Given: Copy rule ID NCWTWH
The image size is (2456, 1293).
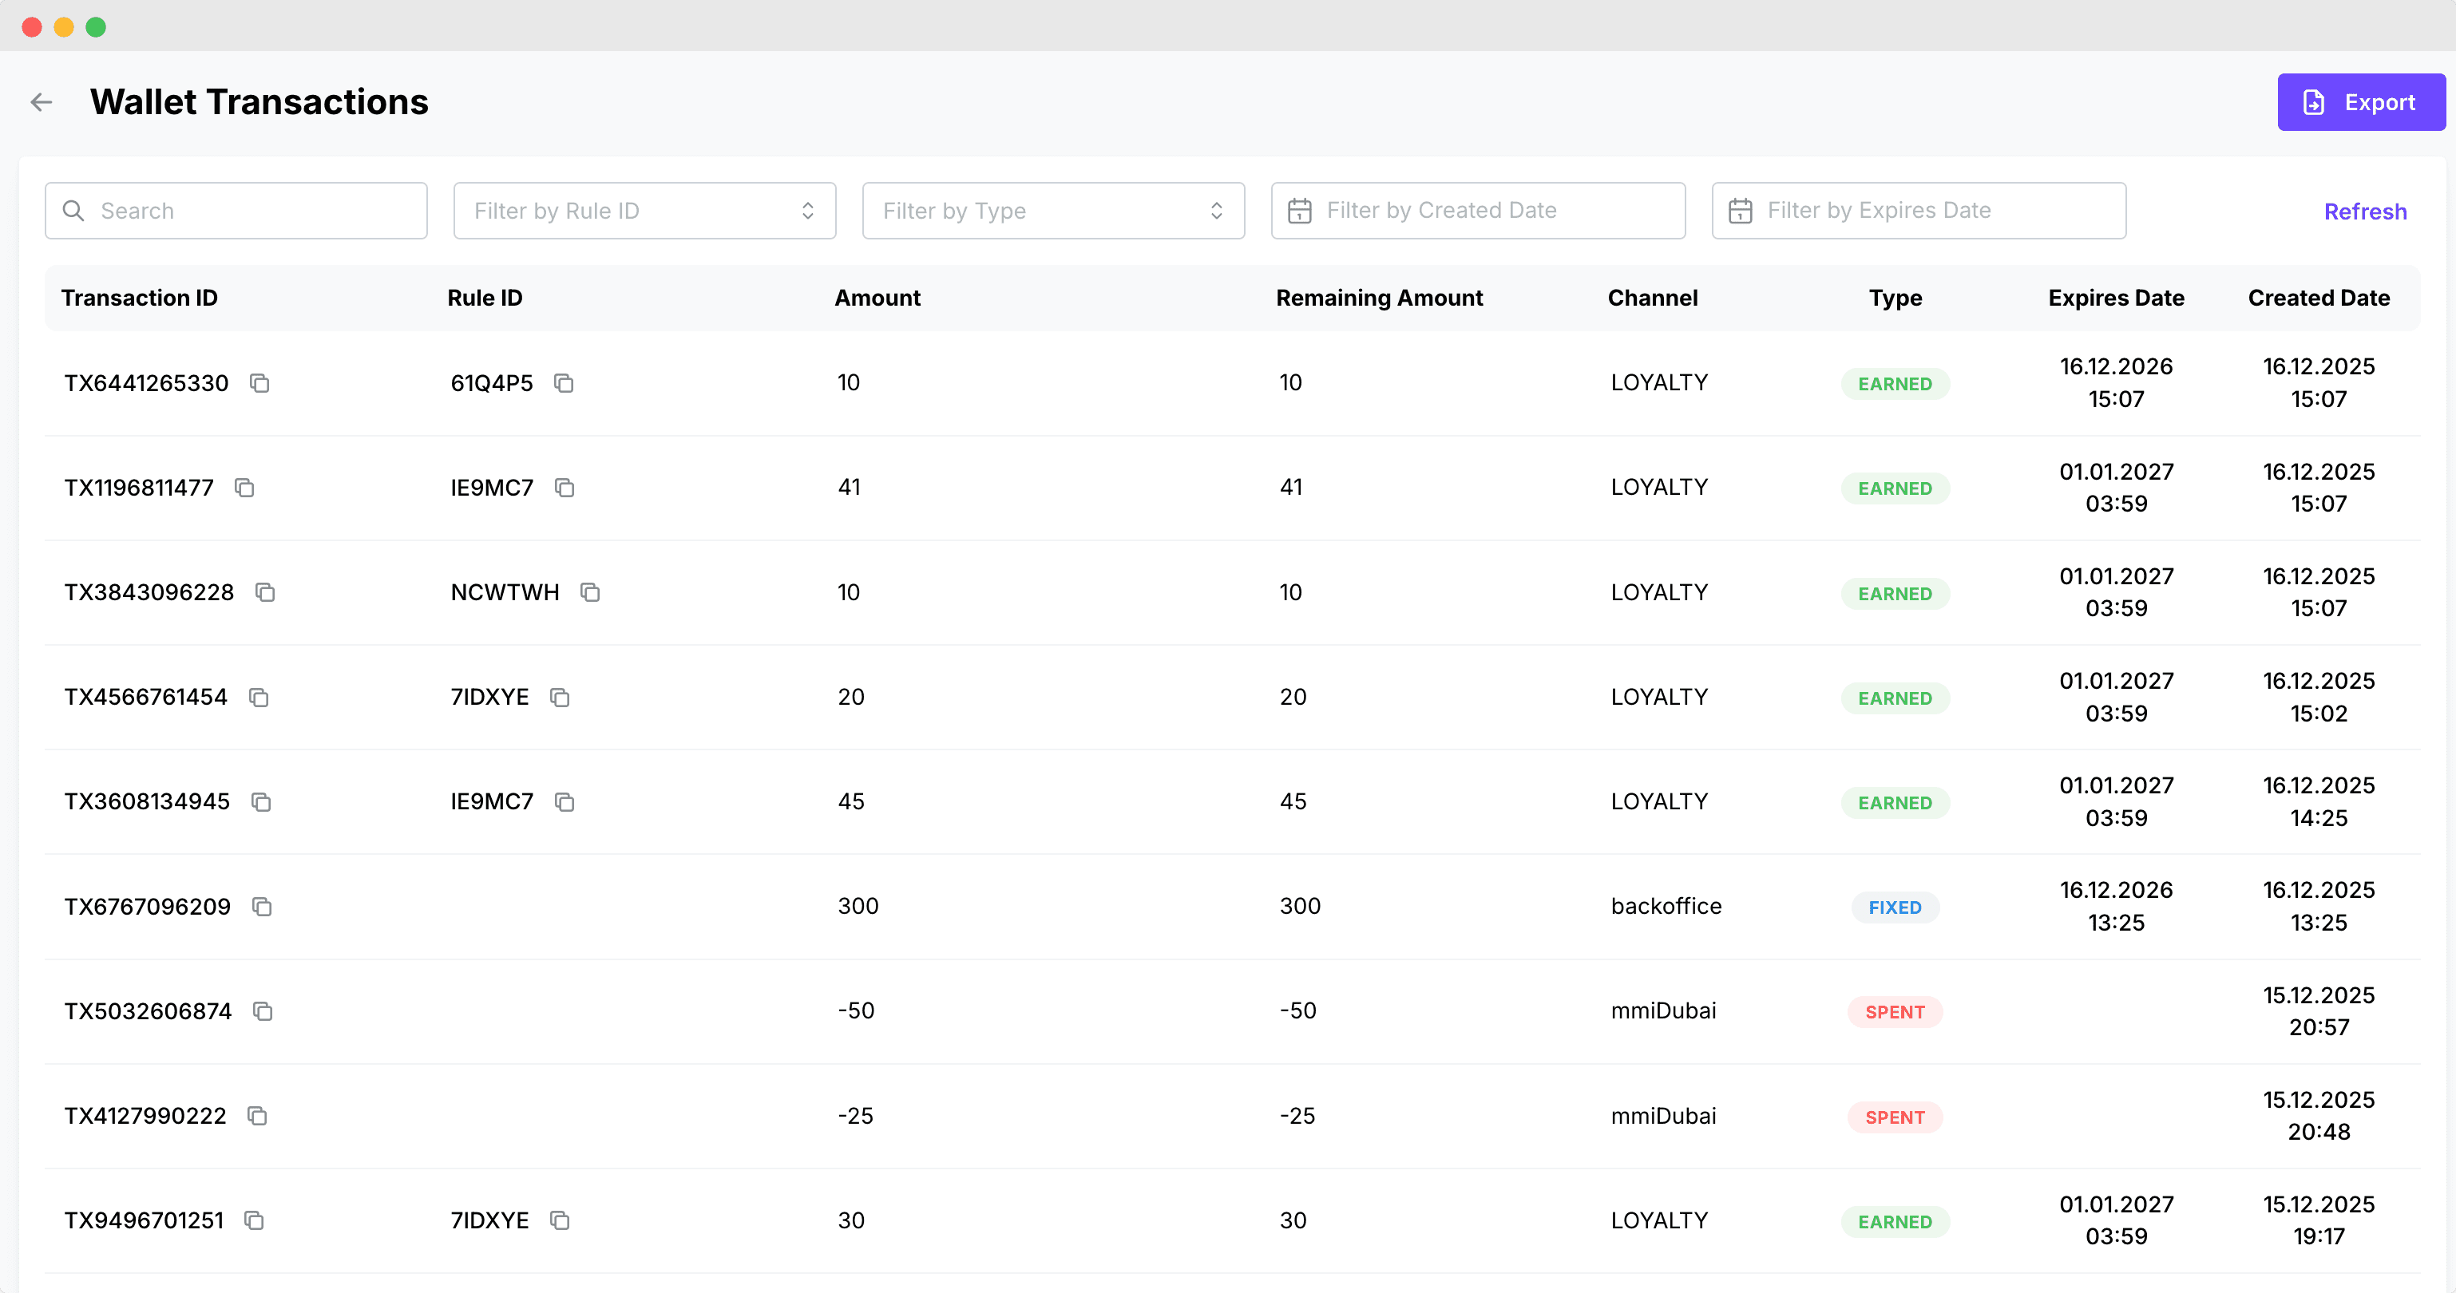Looking at the screenshot, I should coord(590,593).
